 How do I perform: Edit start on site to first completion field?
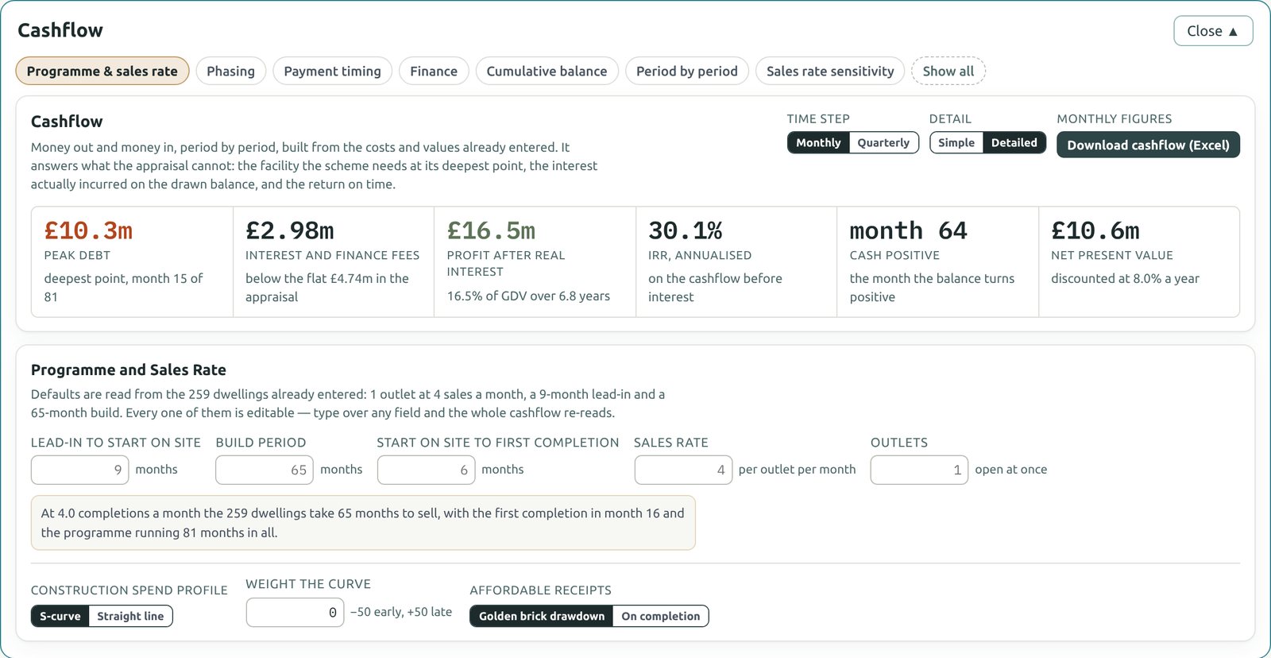[427, 470]
